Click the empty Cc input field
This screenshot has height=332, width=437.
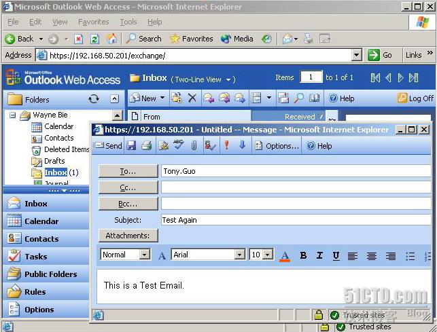coord(296,187)
